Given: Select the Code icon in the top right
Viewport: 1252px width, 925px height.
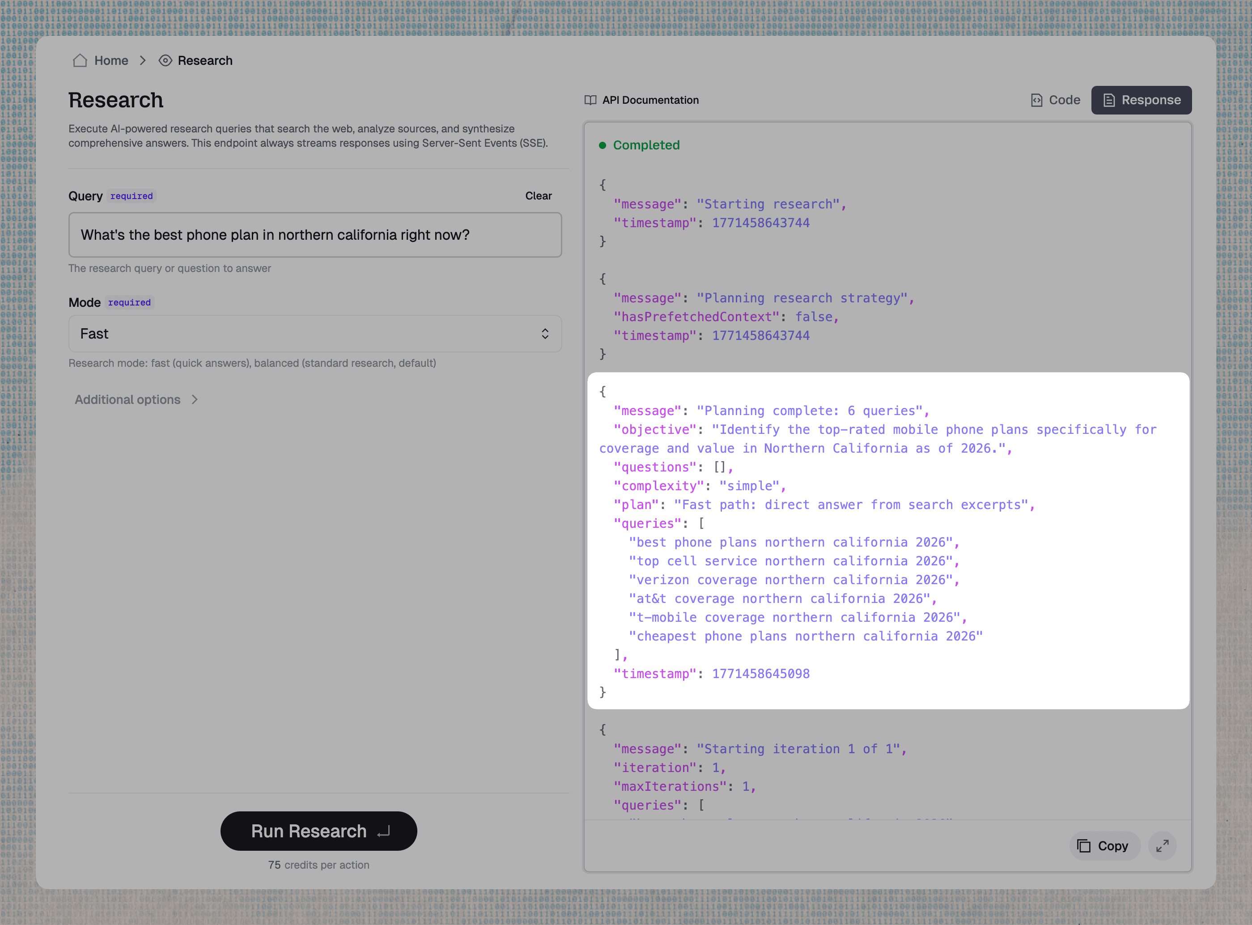Looking at the screenshot, I should pos(1036,100).
